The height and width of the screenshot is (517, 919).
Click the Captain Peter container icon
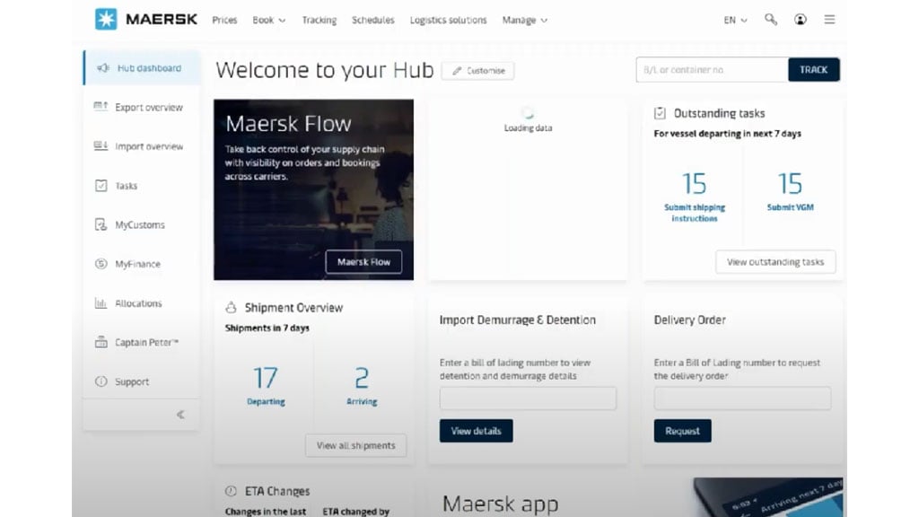[101, 342]
